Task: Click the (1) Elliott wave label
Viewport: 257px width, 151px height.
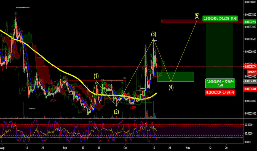Action: point(96,76)
